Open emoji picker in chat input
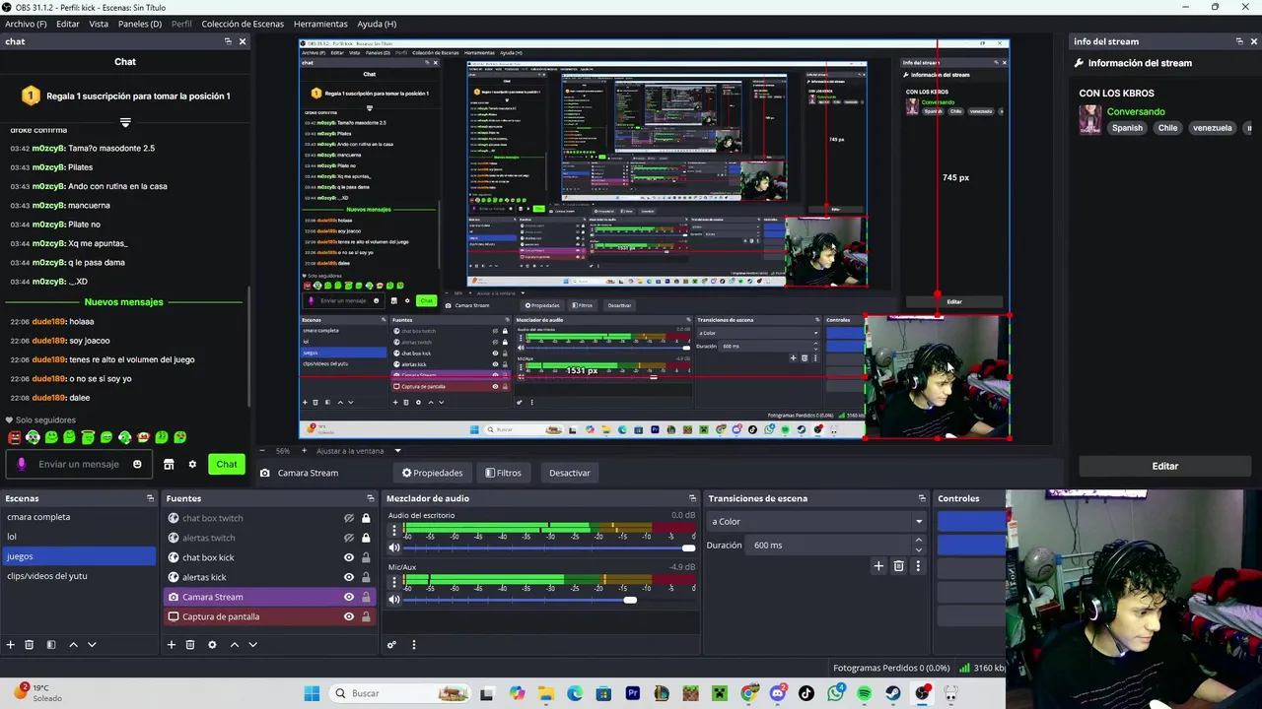This screenshot has width=1262, height=709. pyautogui.click(x=137, y=465)
